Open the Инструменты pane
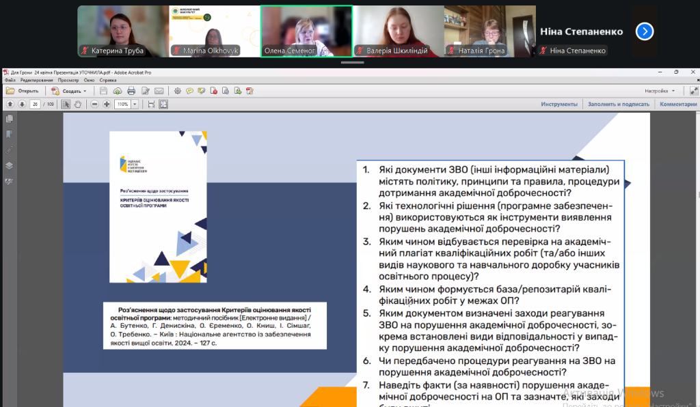Viewport: 700px width, 407px height. [x=559, y=104]
